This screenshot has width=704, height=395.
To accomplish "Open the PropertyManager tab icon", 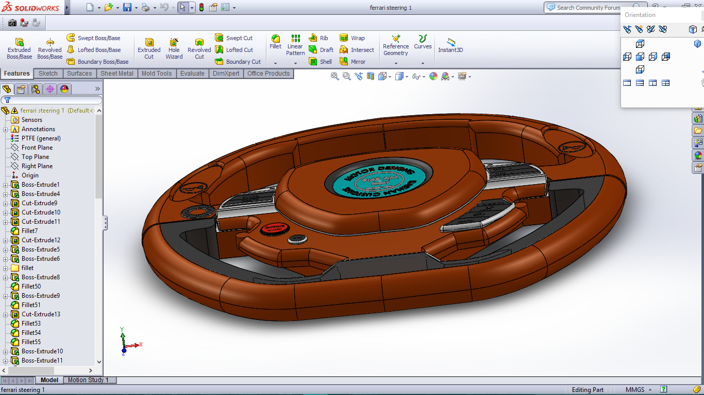I will [21, 89].
